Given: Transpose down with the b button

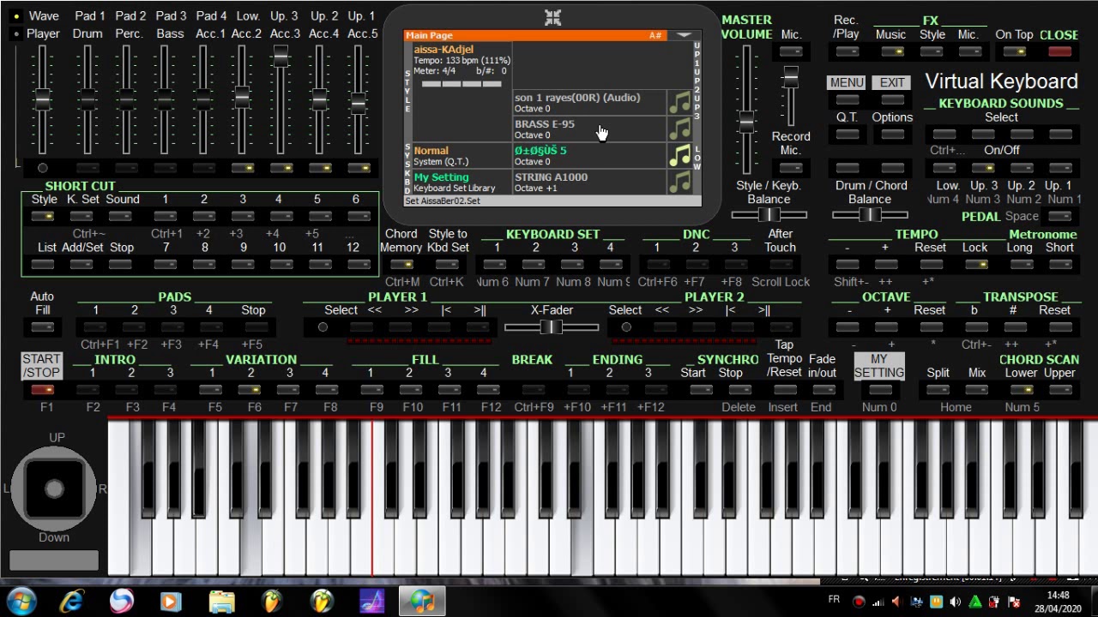Looking at the screenshot, I should tap(974, 327).
